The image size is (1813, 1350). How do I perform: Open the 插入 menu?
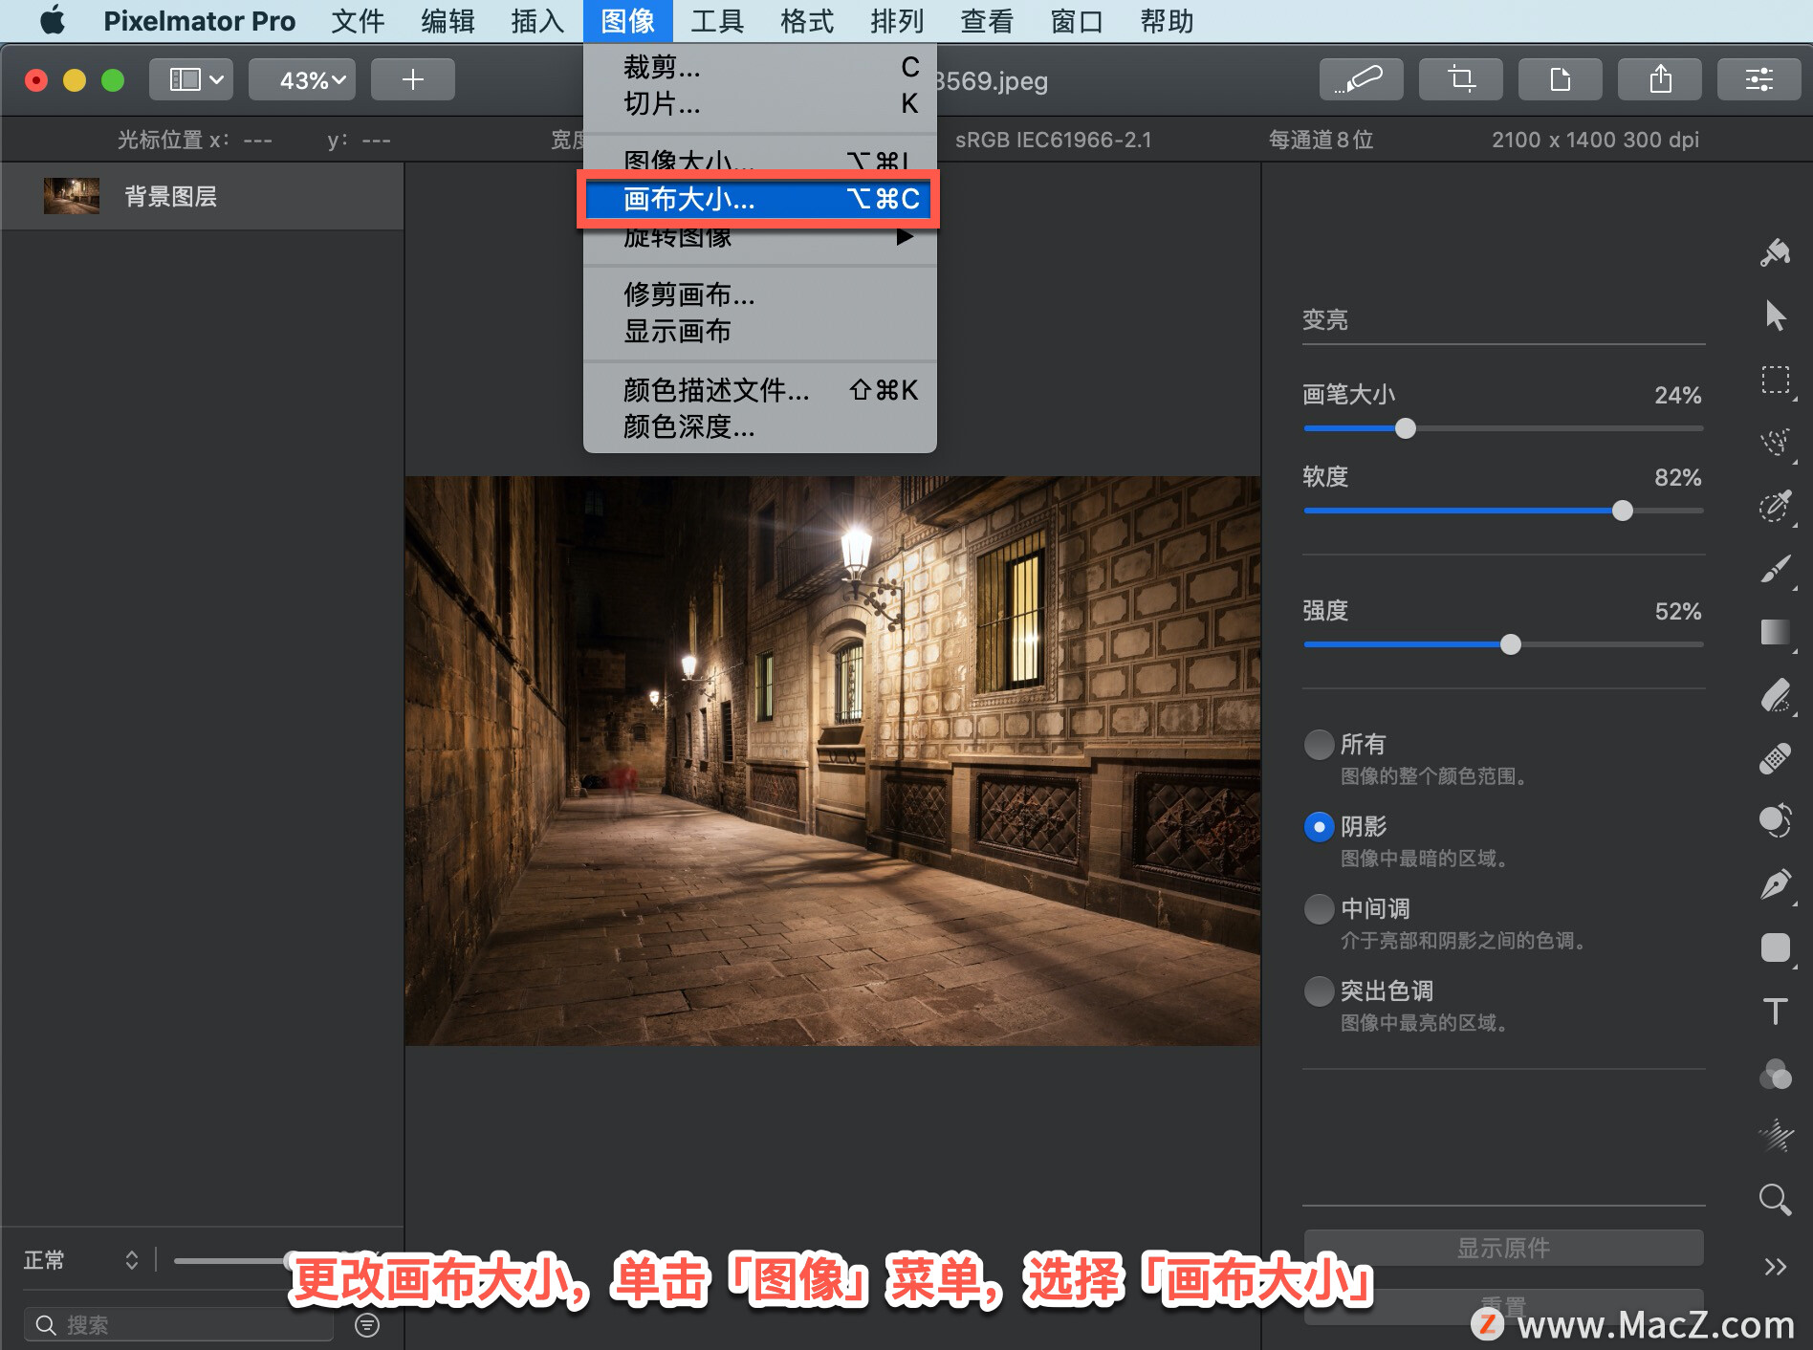pyautogui.click(x=538, y=21)
